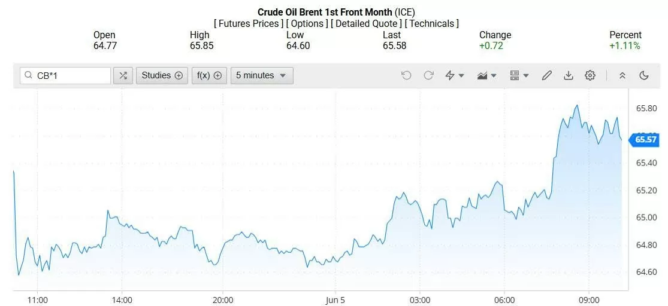Viewport: 668px width, 306px height.
Task: Open the Detailed Quote link
Action: tap(367, 23)
